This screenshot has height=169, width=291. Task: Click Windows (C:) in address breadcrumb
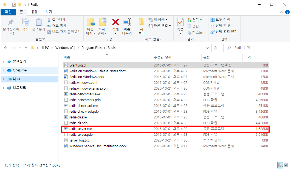click(x=65, y=48)
